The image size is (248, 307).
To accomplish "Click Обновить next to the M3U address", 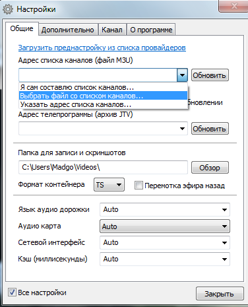I will tap(210, 75).
